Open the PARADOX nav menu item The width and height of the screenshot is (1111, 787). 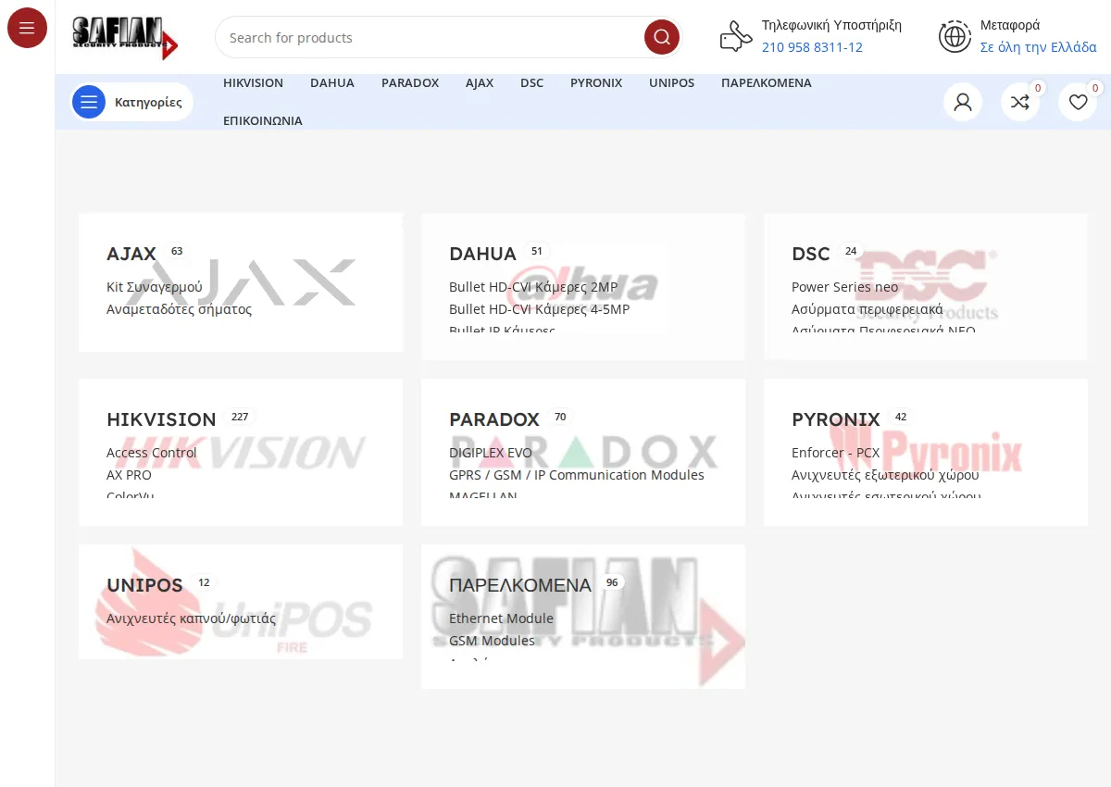[x=410, y=82]
